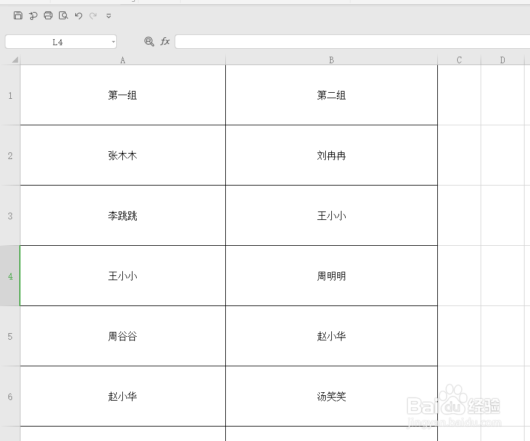Select row 6 header
The height and width of the screenshot is (441, 530).
[10, 396]
